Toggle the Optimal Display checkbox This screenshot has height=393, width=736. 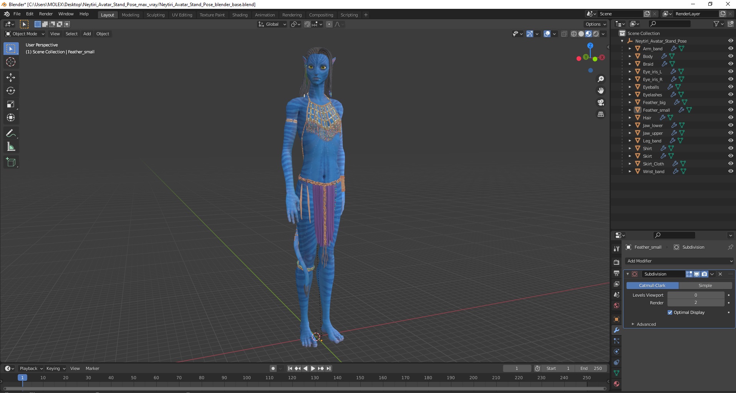coord(670,312)
